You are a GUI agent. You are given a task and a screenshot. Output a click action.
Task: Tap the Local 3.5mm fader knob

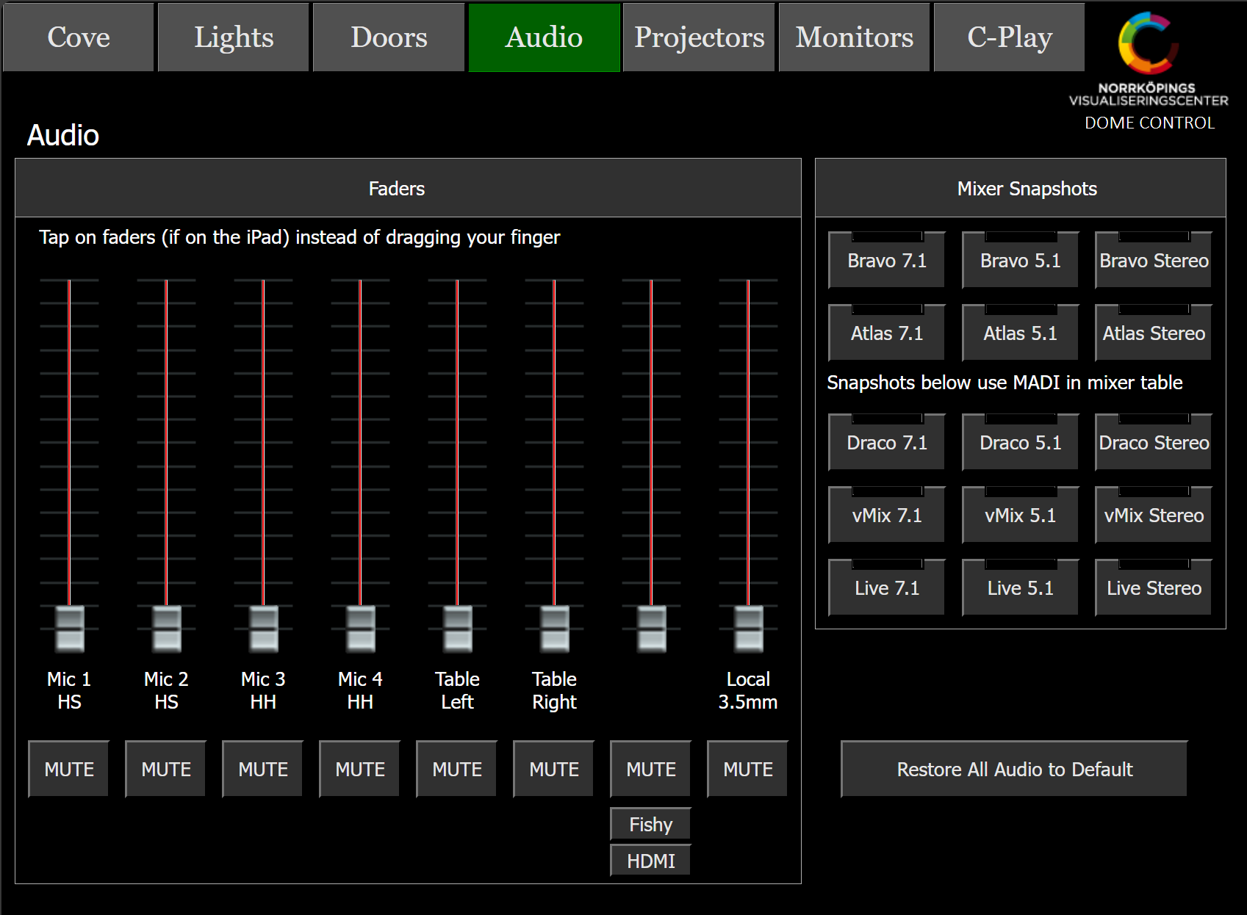click(x=749, y=629)
